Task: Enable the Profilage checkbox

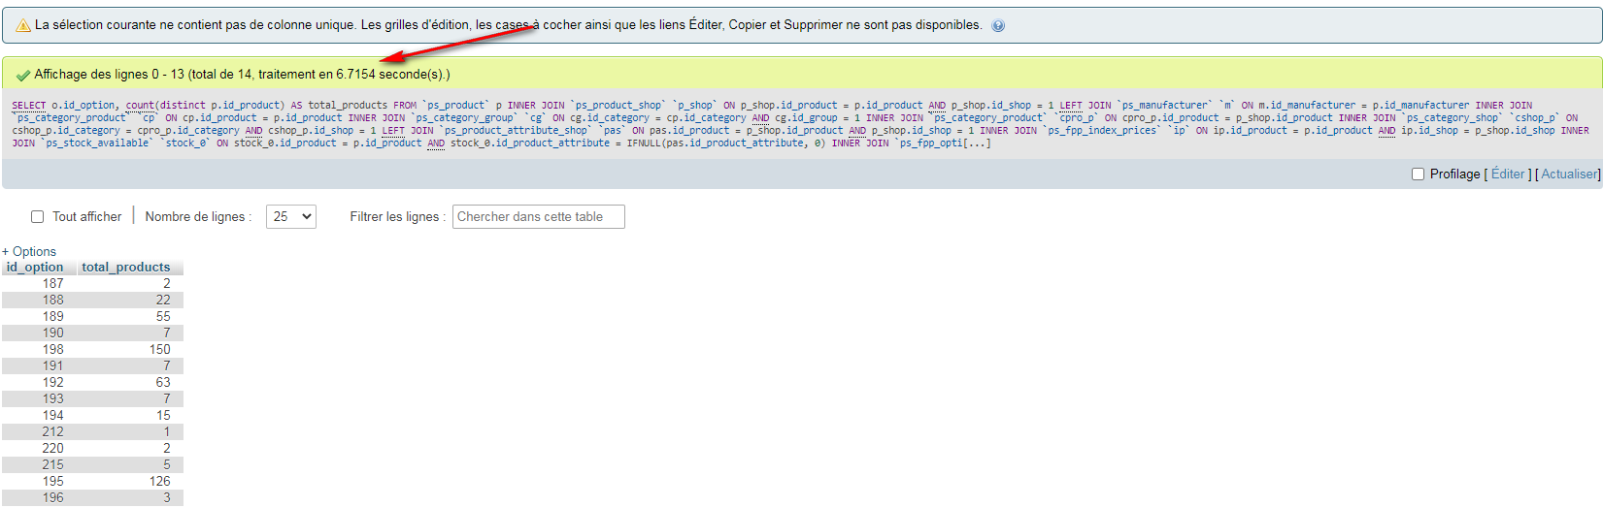Action: [x=1418, y=175]
